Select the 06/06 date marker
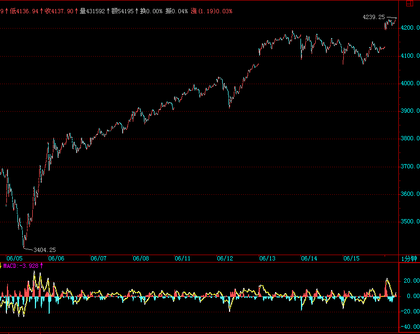 point(56,258)
